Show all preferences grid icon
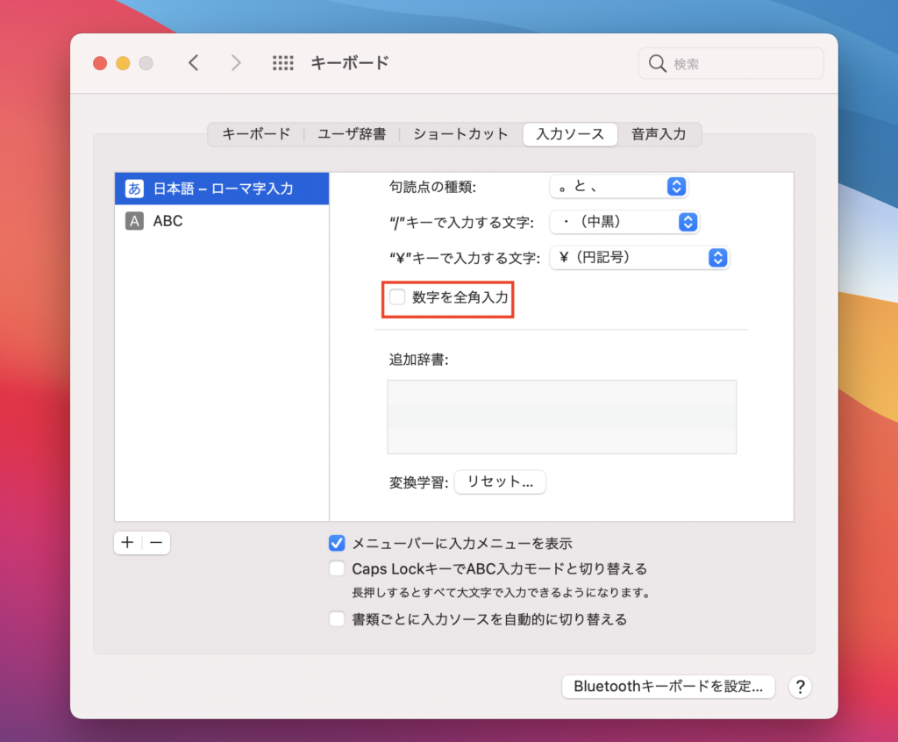 click(283, 63)
